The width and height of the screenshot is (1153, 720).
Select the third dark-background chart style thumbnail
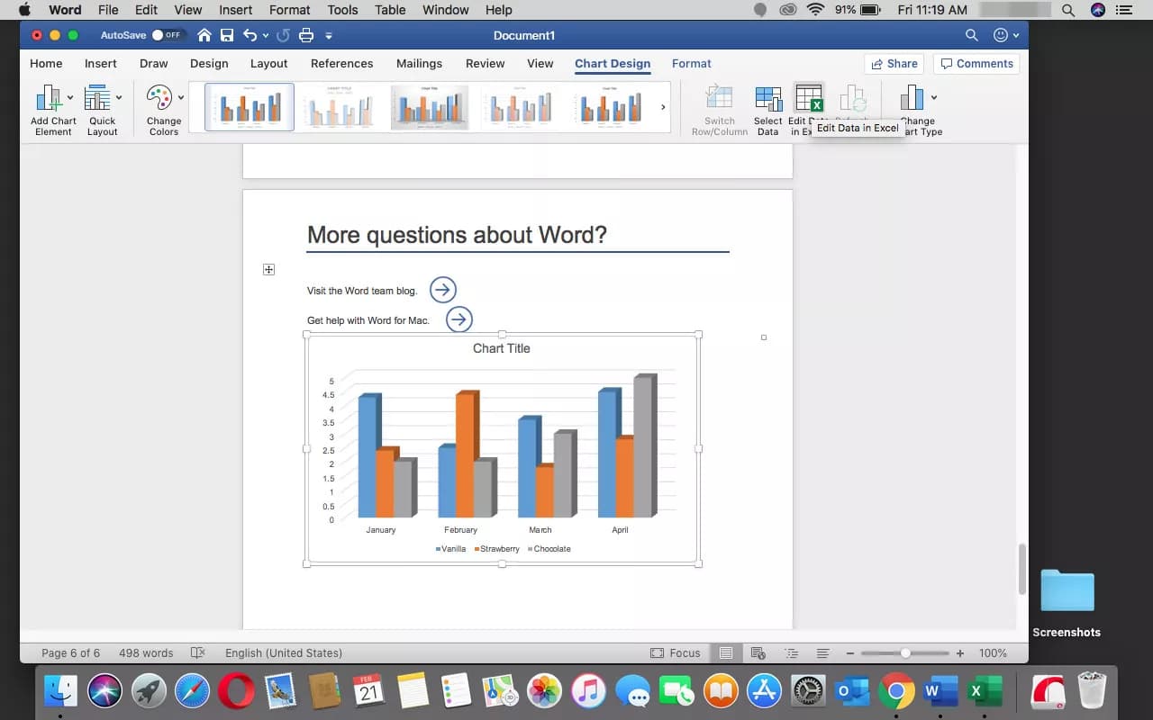click(430, 107)
